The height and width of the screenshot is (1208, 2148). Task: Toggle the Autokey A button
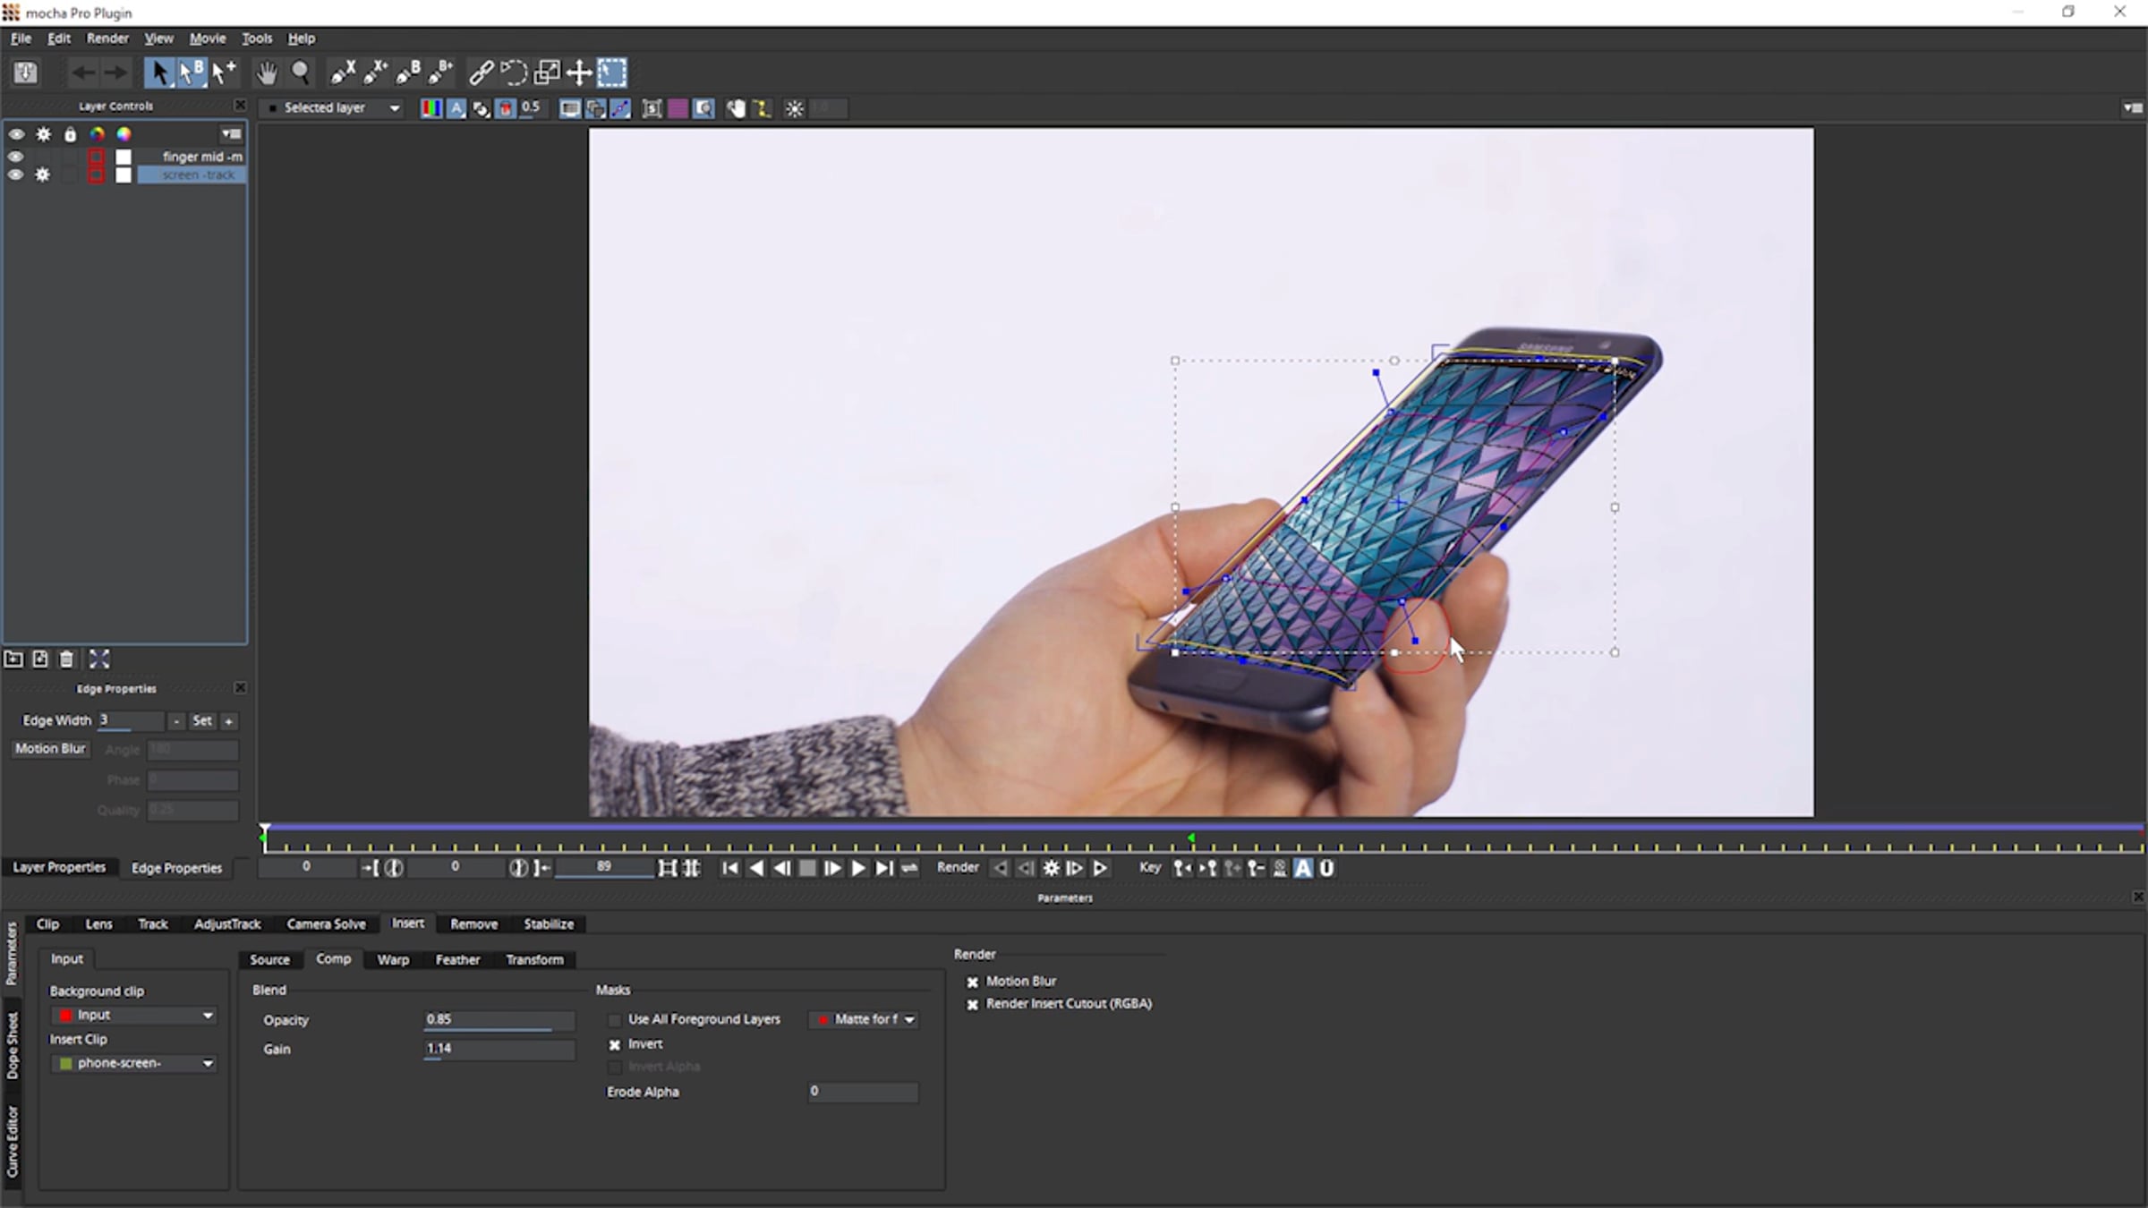coord(1303,868)
